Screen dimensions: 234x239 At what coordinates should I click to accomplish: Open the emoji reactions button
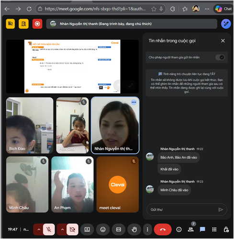(103, 229)
